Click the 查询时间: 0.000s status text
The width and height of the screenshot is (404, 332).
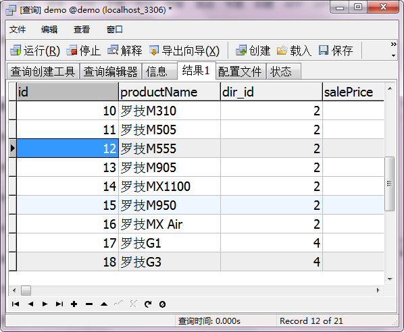tap(209, 321)
